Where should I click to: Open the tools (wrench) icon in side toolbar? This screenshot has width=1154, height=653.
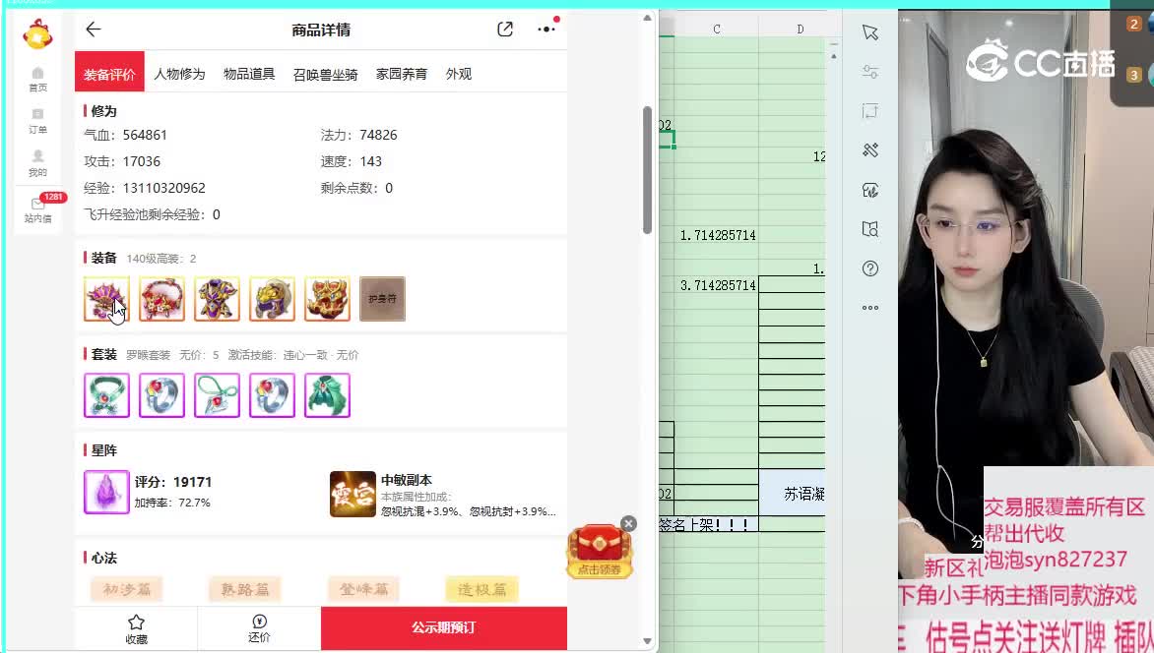pos(869,150)
